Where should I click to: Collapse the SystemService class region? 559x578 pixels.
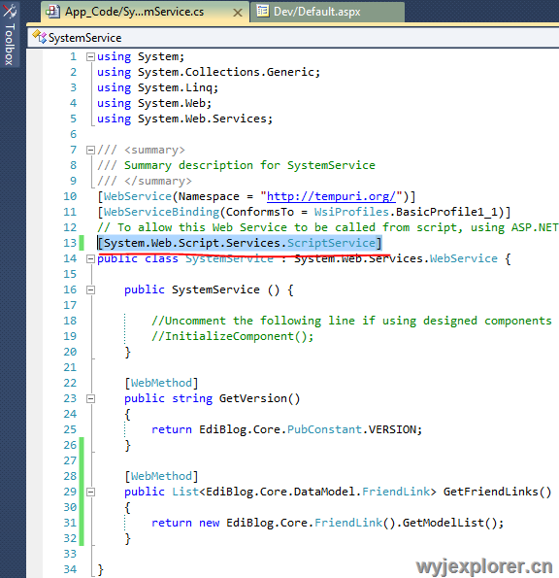(90, 258)
